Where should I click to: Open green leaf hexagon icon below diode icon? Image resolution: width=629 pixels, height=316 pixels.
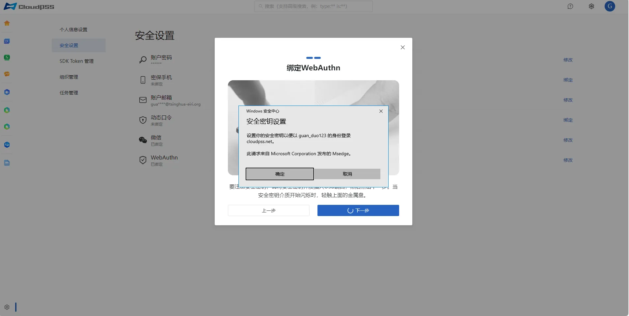pos(7,110)
